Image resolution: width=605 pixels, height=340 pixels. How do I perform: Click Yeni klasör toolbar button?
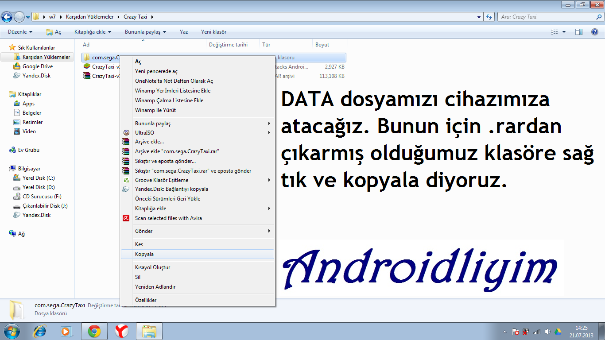pyautogui.click(x=213, y=32)
